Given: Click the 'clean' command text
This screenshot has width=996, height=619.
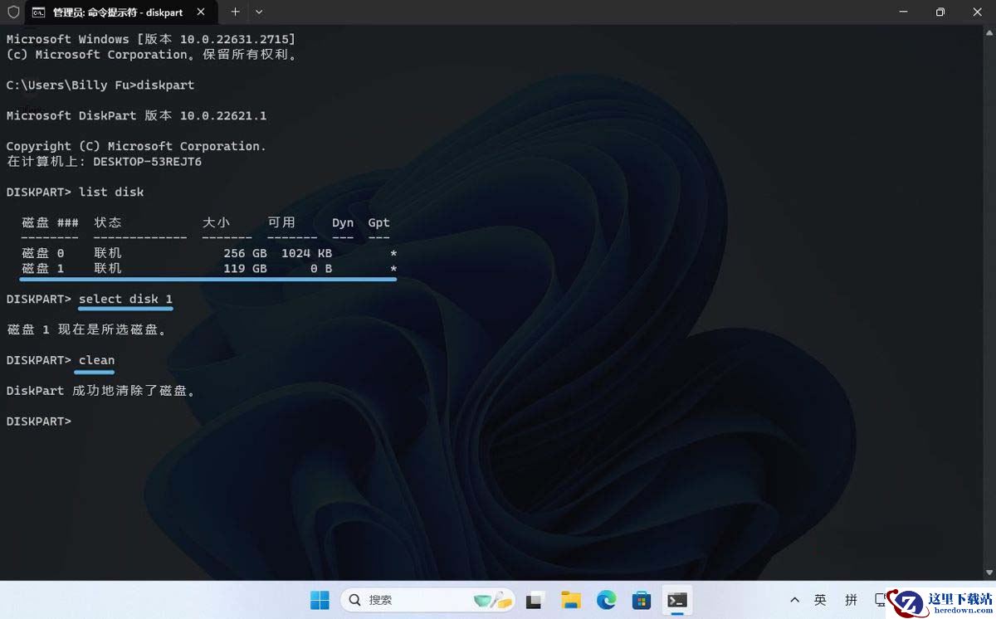Looking at the screenshot, I should click(x=96, y=360).
